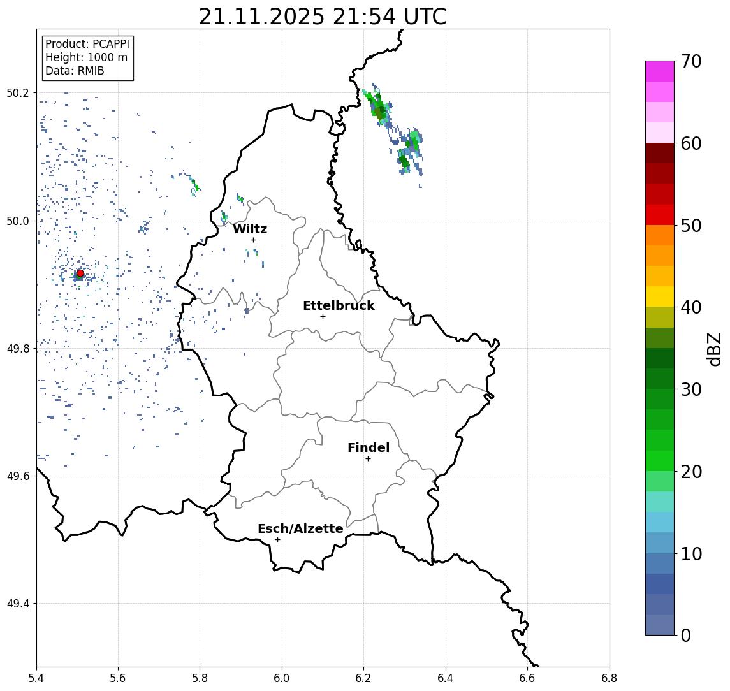Viewport: 730px width, 691px height.
Task: Click the Ettelbruck station cross marker
Action: click(323, 317)
